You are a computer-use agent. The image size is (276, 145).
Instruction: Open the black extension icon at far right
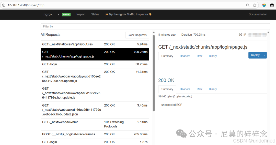click(x=272, y=5)
